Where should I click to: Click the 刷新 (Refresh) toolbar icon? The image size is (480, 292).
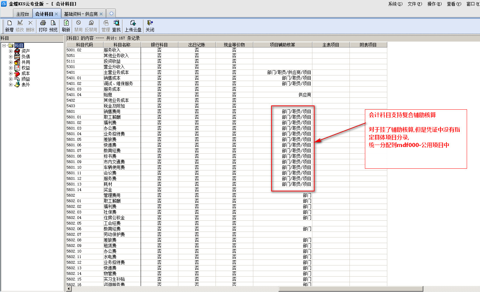(x=66, y=23)
